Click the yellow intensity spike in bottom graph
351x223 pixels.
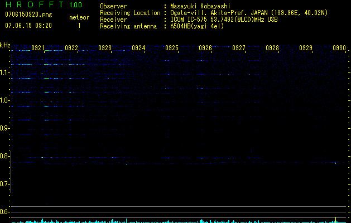(x=335, y=220)
